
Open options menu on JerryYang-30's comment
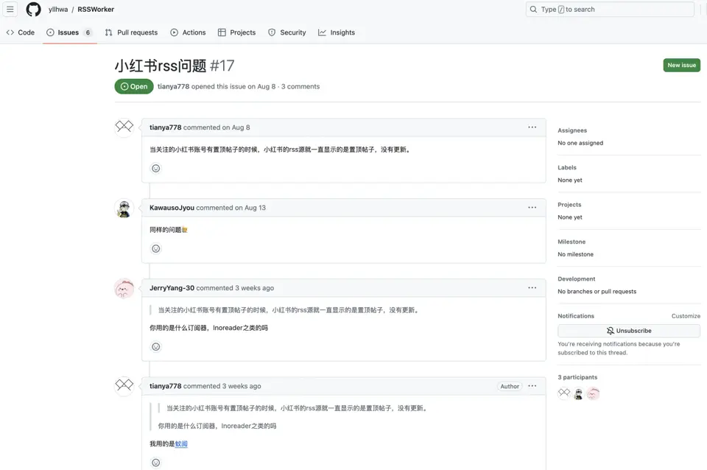tap(532, 288)
